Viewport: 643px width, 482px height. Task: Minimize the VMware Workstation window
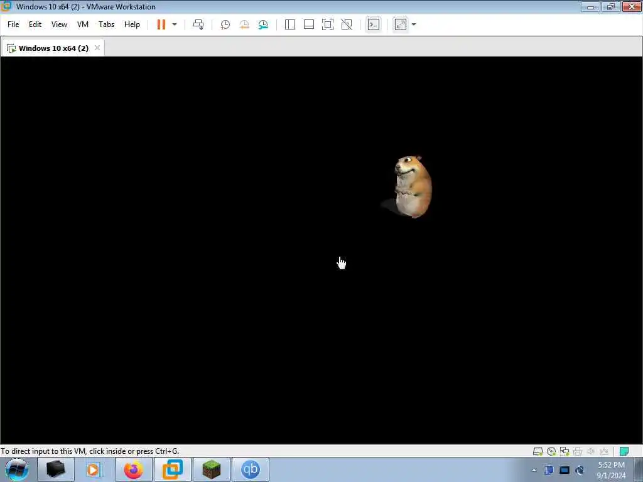coord(590,6)
